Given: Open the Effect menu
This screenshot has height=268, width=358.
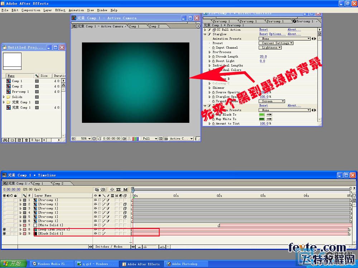Looking at the screenshot, I should click(x=60, y=10).
